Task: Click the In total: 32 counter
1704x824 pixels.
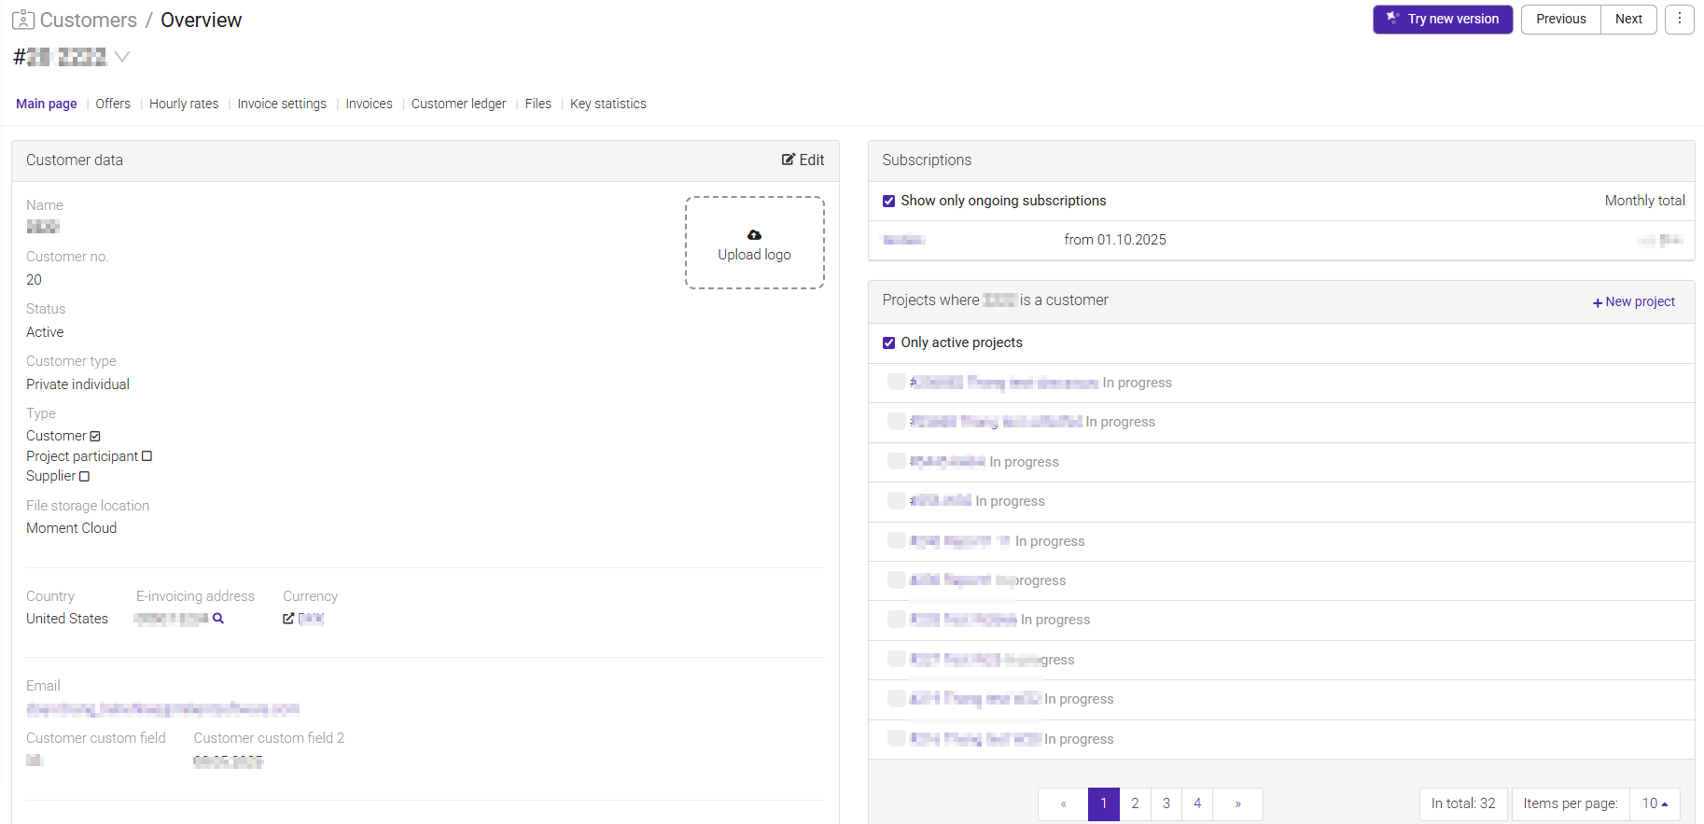Action: pos(1463,803)
